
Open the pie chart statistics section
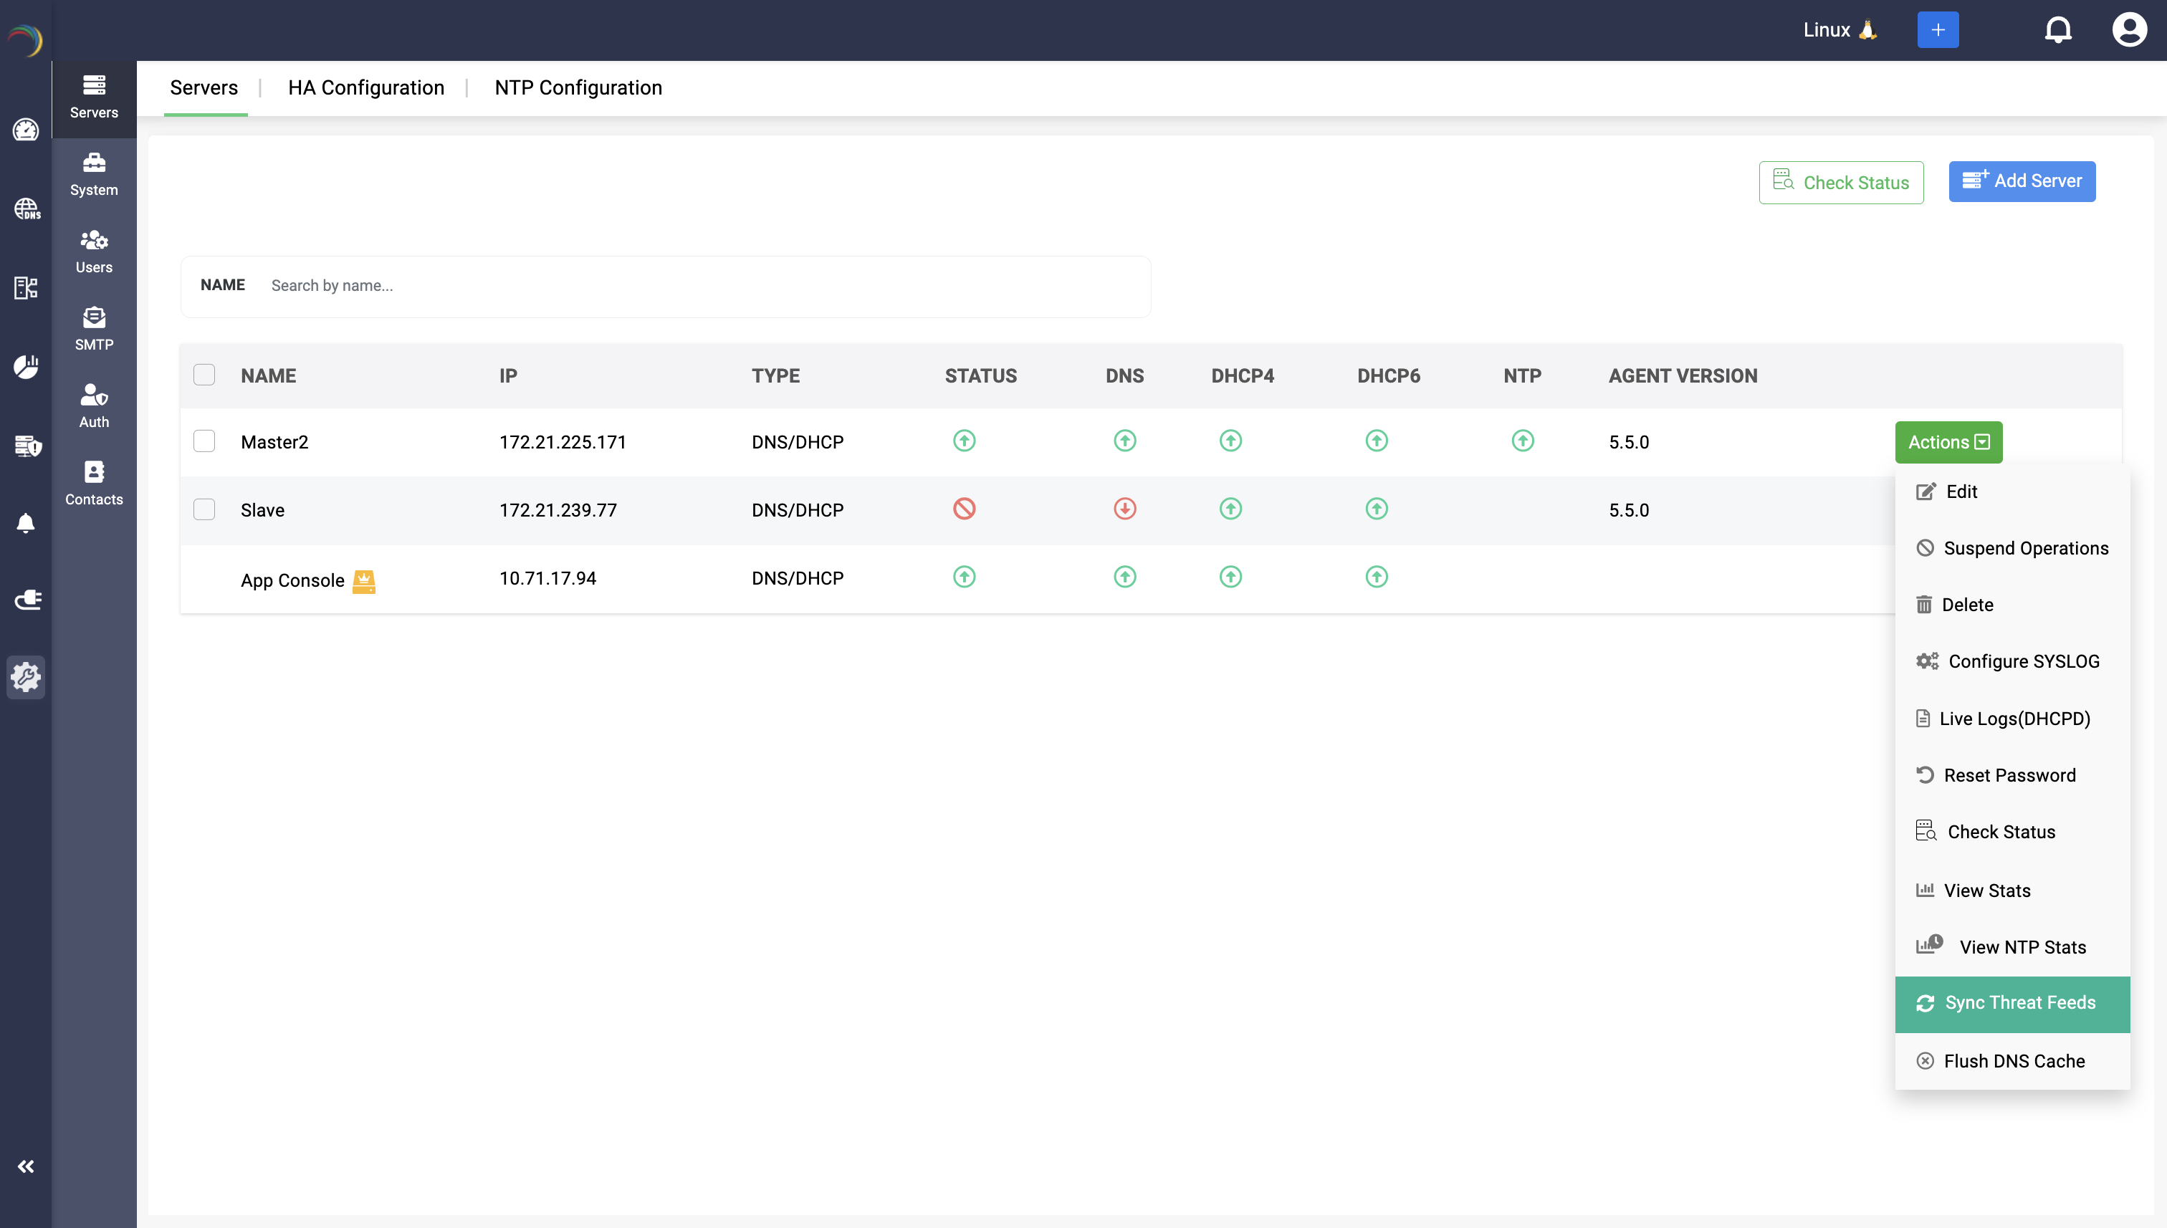pyautogui.click(x=26, y=366)
